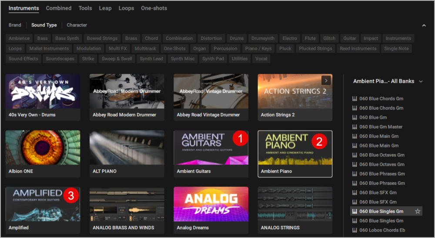Enable the Piano / Keys tag
This screenshot has width=435, height=238.
[258, 49]
